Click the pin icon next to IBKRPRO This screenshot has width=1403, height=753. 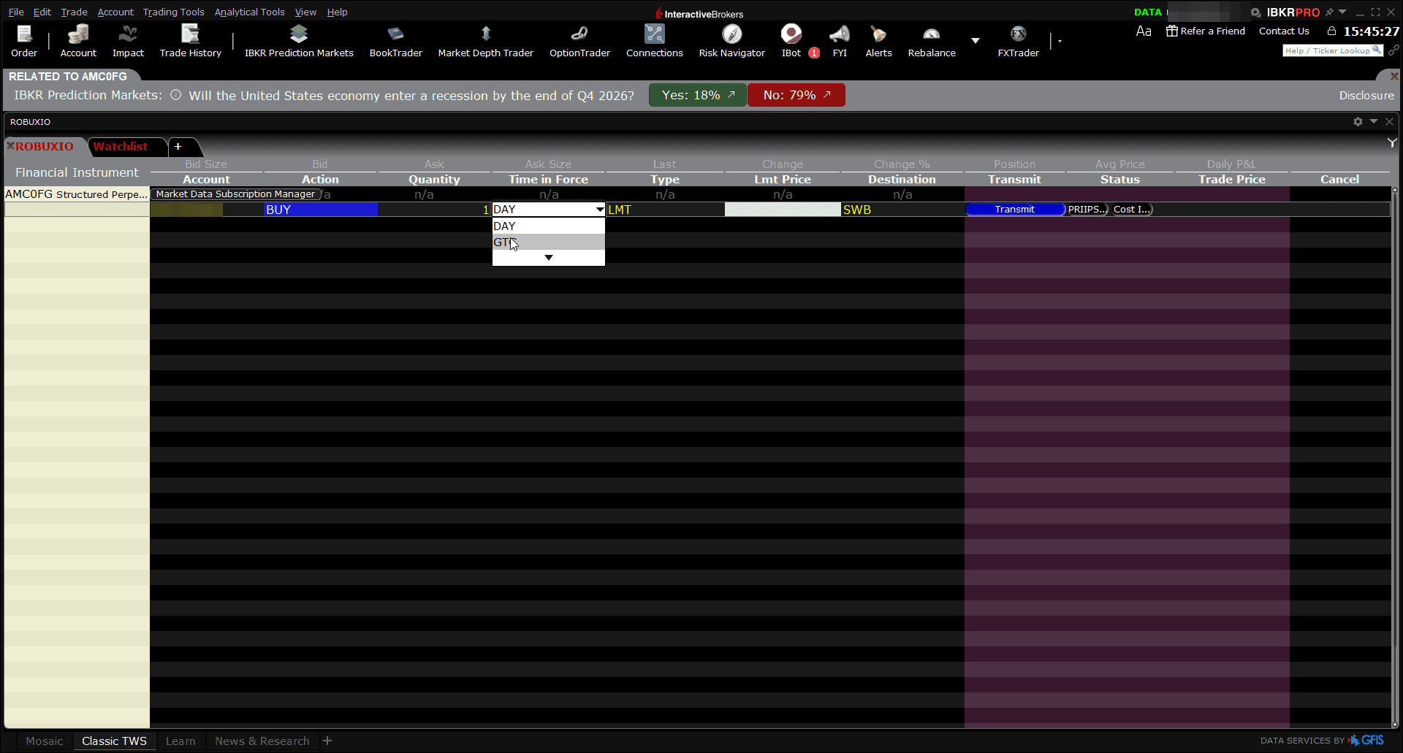[1329, 12]
